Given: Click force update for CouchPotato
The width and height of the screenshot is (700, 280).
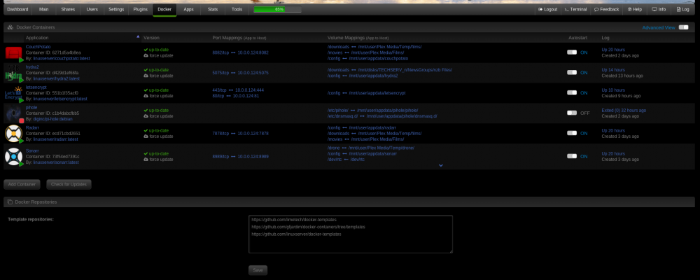Looking at the screenshot, I should point(158,55).
